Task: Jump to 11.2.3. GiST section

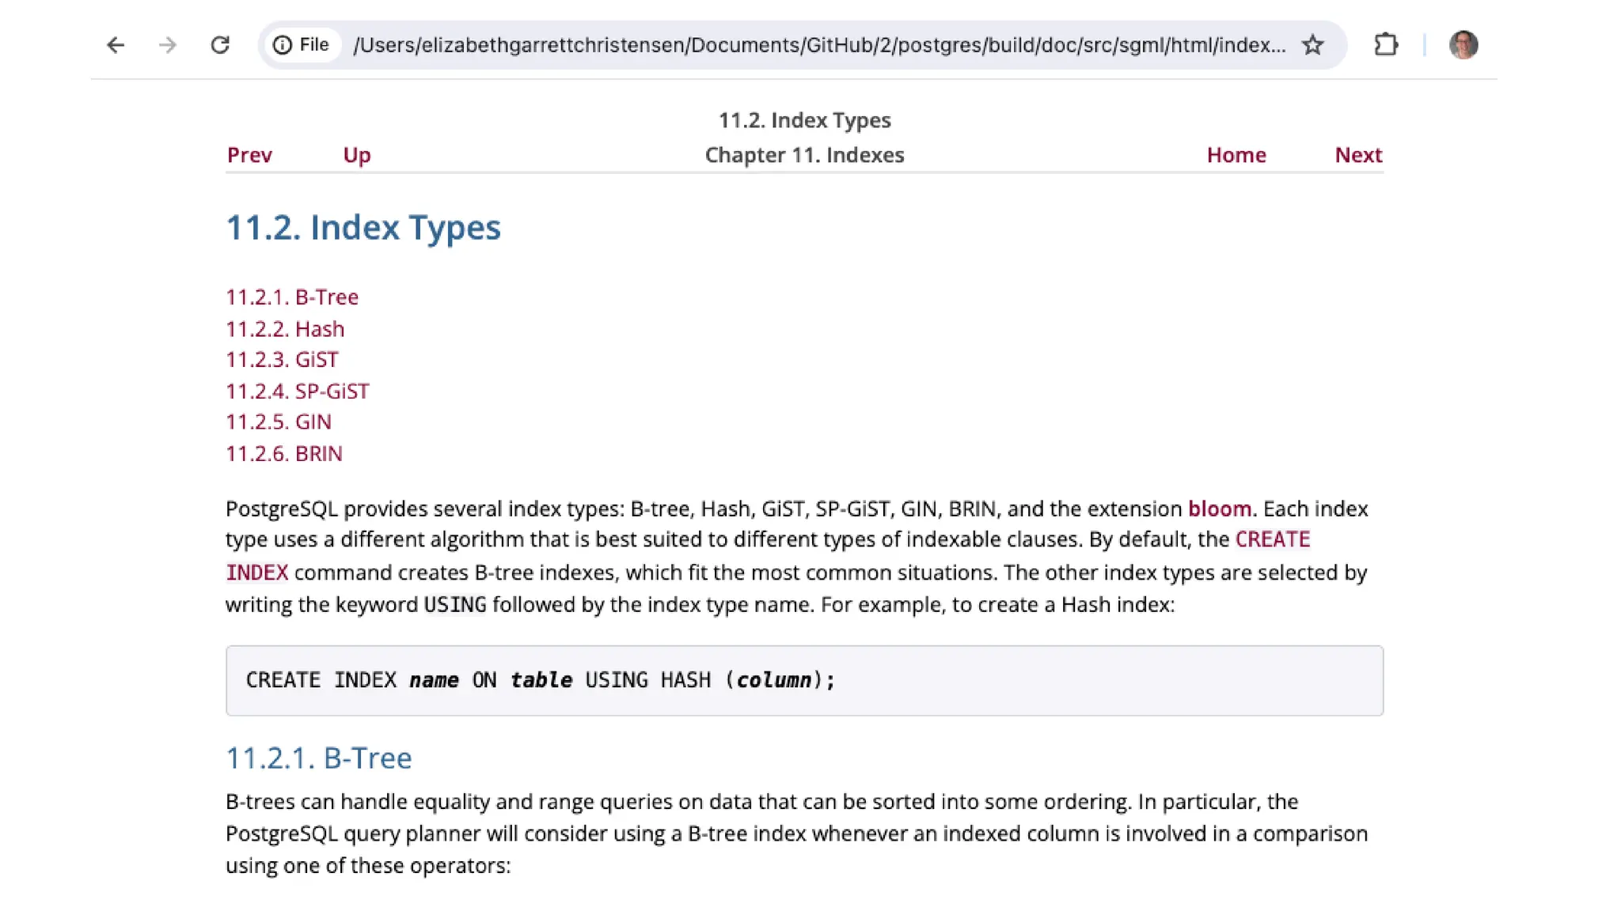Action: 282,360
